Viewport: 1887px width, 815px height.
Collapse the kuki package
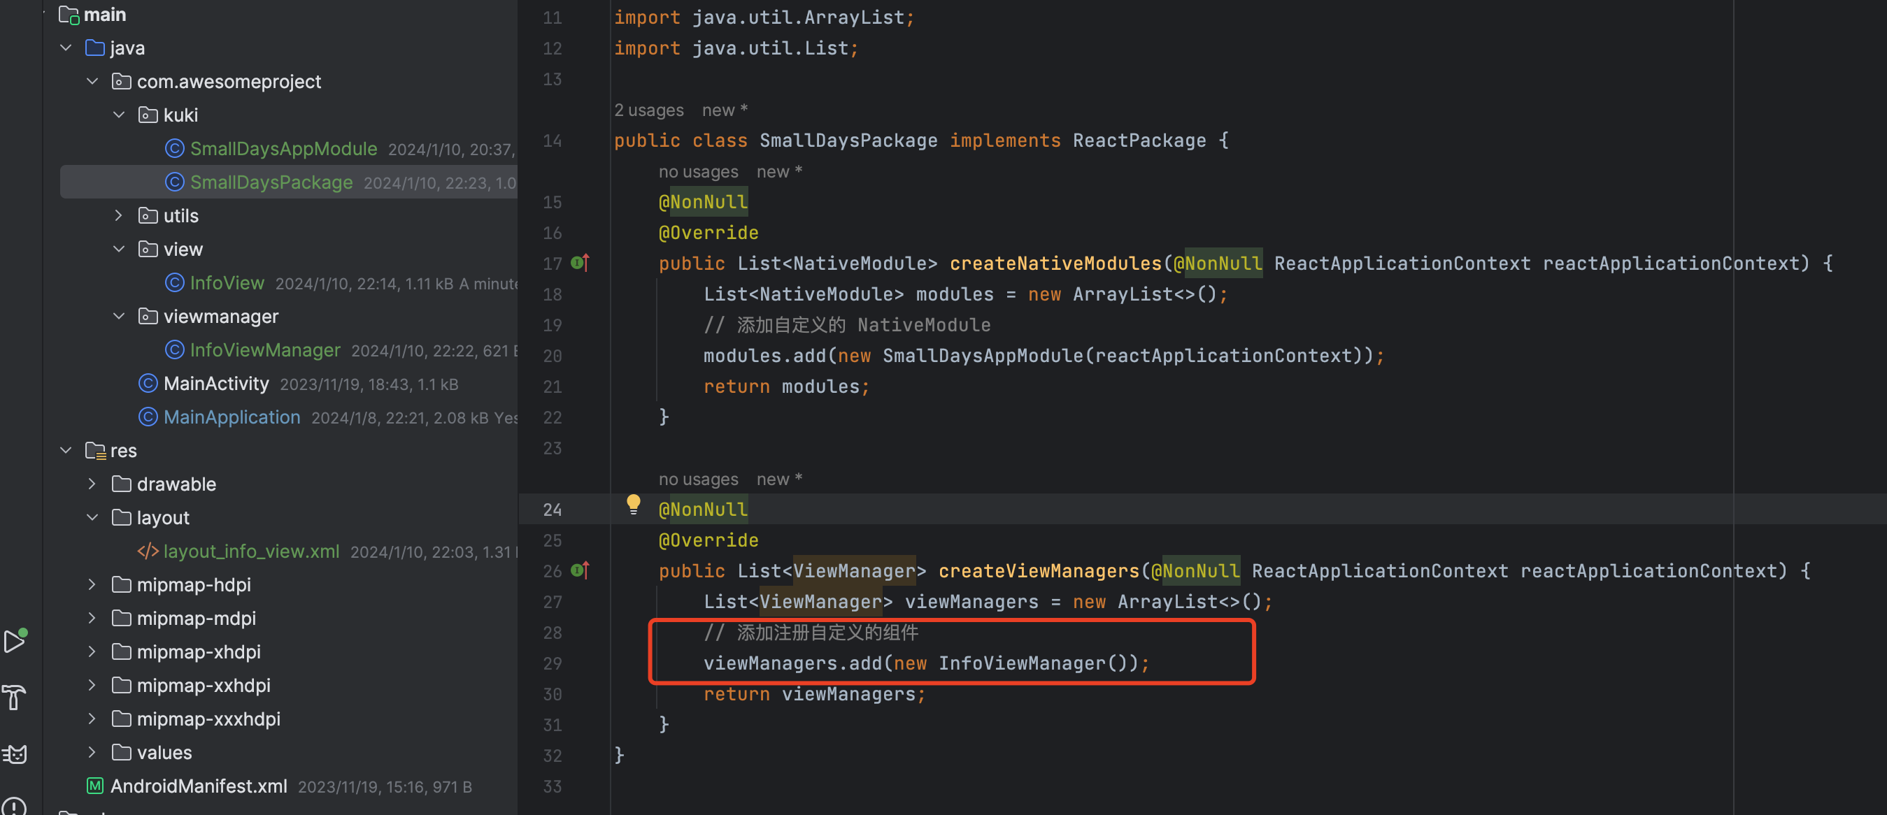click(x=119, y=115)
